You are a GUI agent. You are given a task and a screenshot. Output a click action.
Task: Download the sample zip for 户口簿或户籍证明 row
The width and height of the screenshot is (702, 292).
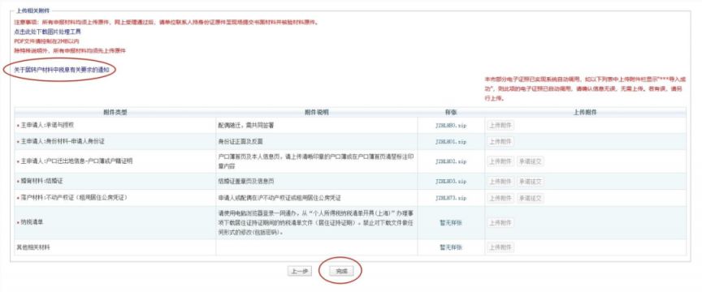pos(451,161)
